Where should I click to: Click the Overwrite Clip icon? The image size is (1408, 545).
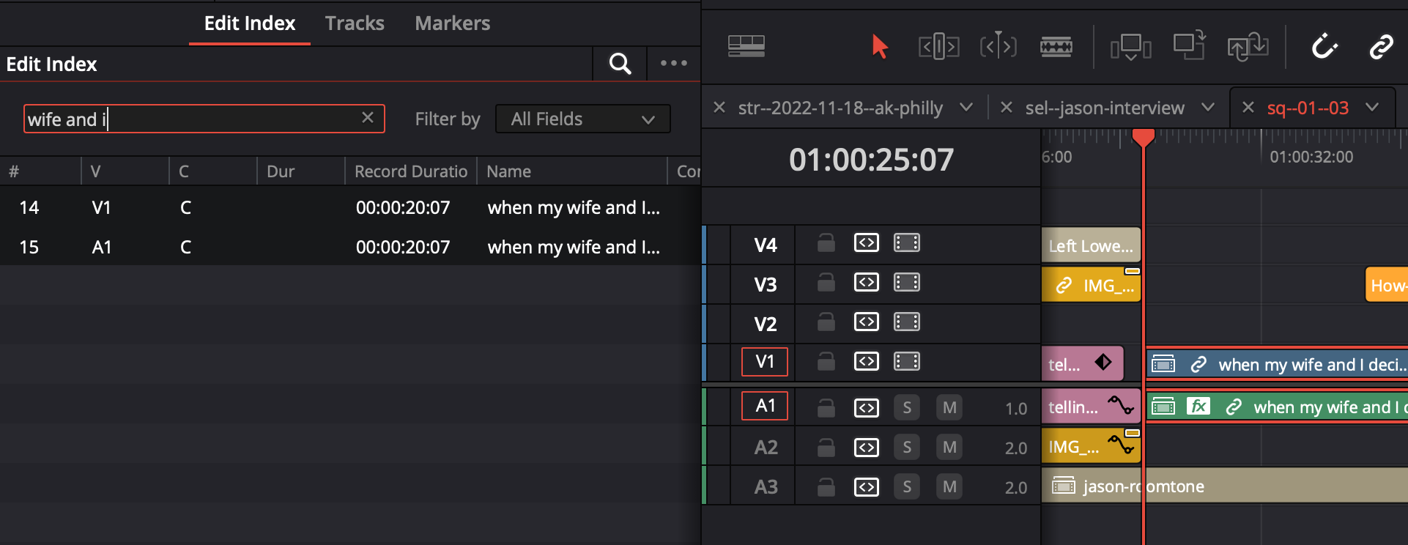1188,45
